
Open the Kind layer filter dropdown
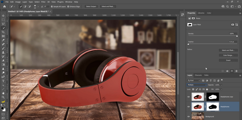pos(194,80)
